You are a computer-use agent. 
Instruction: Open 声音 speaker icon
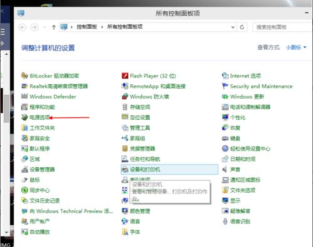225,170
